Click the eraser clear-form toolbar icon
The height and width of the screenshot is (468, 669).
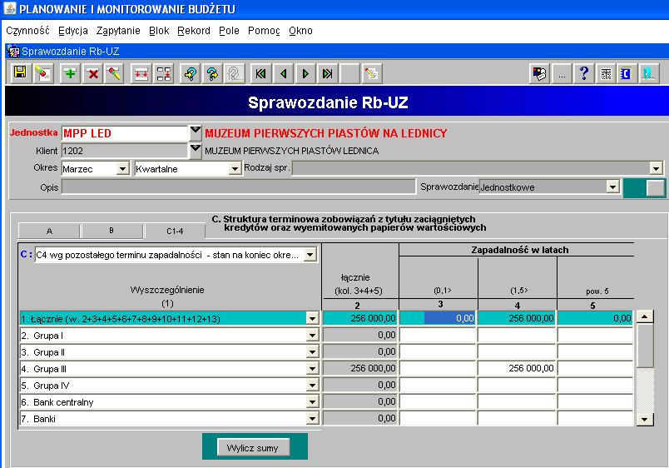[42, 73]
